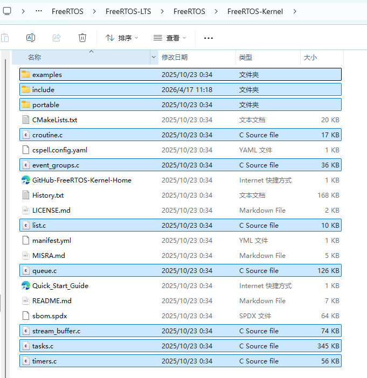The image size is (367, 378).
Task: Select the cspell.config.yaml file name
Action: tap(60, 150)
